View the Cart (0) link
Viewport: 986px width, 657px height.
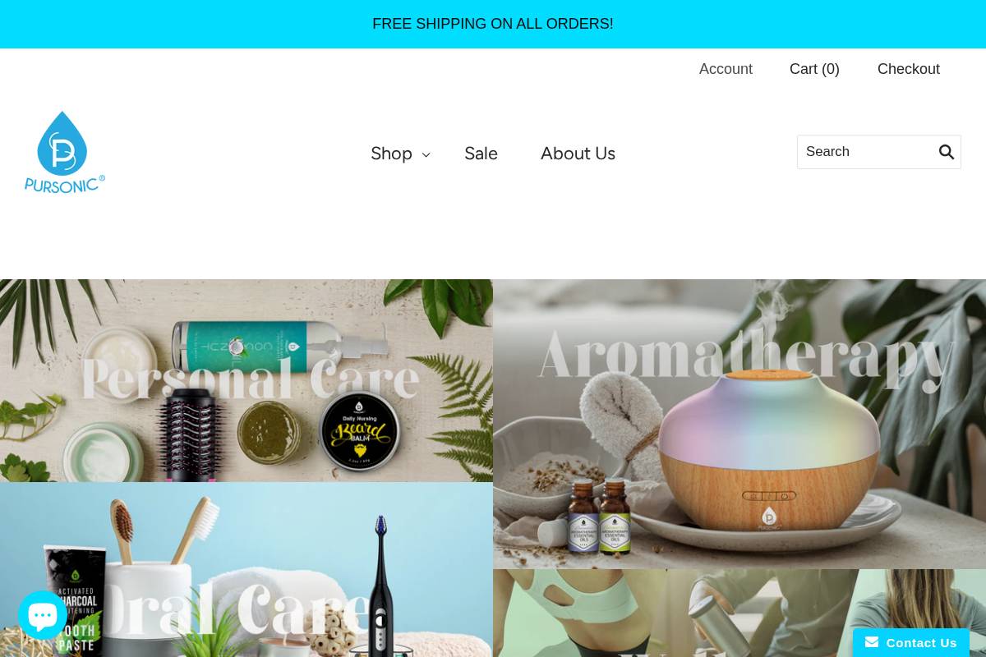(x=814, y=69)
